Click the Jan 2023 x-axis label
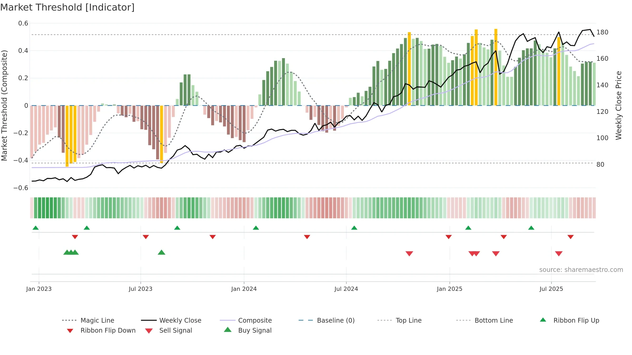 [39, 289]
